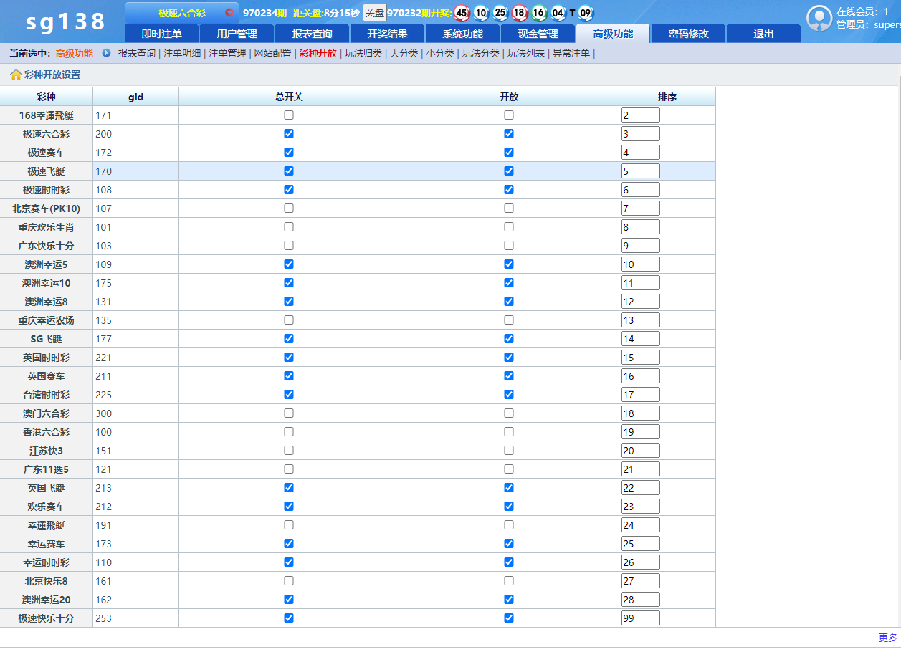Uncheck 开放 for 极速快乐十分
This screenshot has width=901, height=652.
(509, 618)
